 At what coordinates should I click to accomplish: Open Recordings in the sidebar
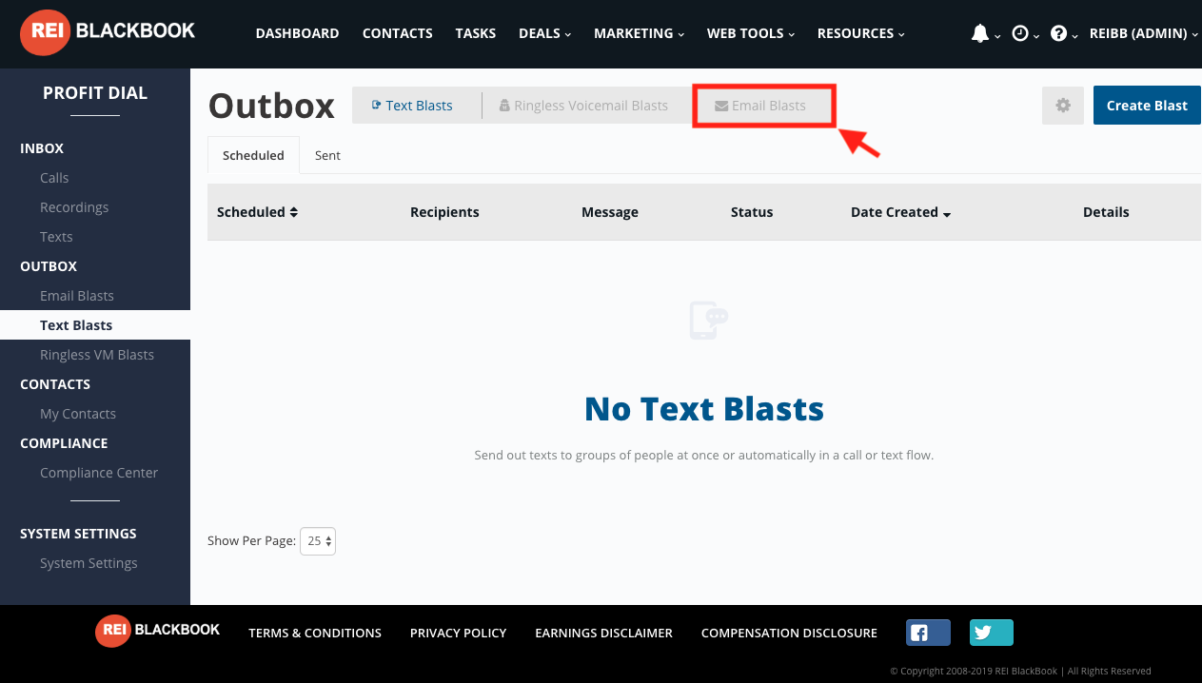coord(74,207)
